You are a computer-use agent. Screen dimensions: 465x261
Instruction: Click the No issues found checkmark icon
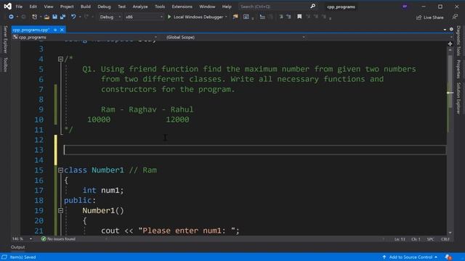(44, 239)
